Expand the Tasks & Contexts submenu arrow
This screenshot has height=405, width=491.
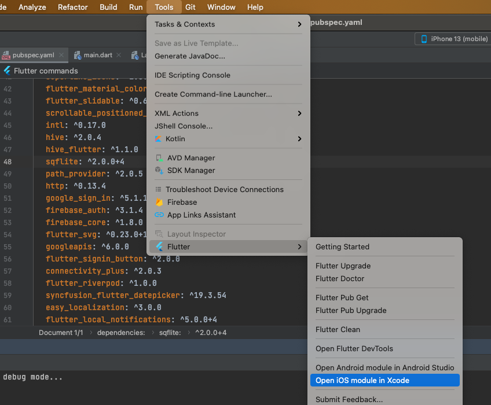[x=299, y=24]
